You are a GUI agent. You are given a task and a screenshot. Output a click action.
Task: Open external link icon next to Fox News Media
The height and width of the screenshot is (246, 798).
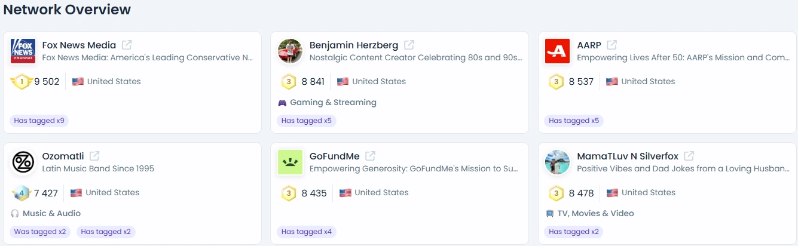coord(127,45)
